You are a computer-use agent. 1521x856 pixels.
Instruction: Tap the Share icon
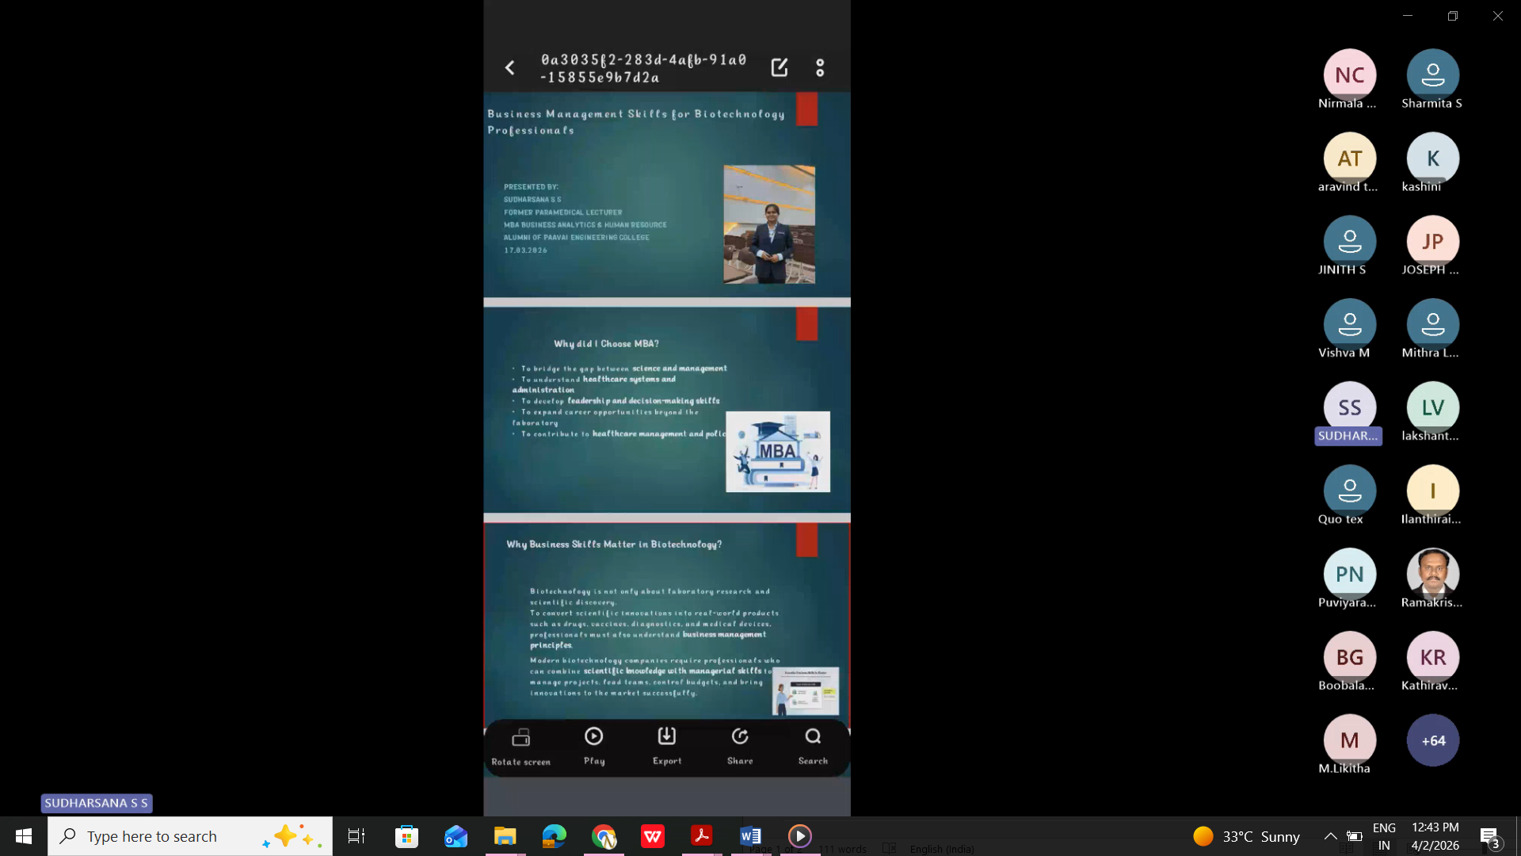740,737
